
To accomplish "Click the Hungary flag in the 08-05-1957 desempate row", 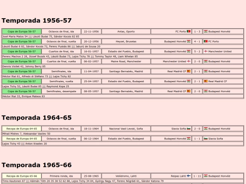I will (x=205, y=91).
